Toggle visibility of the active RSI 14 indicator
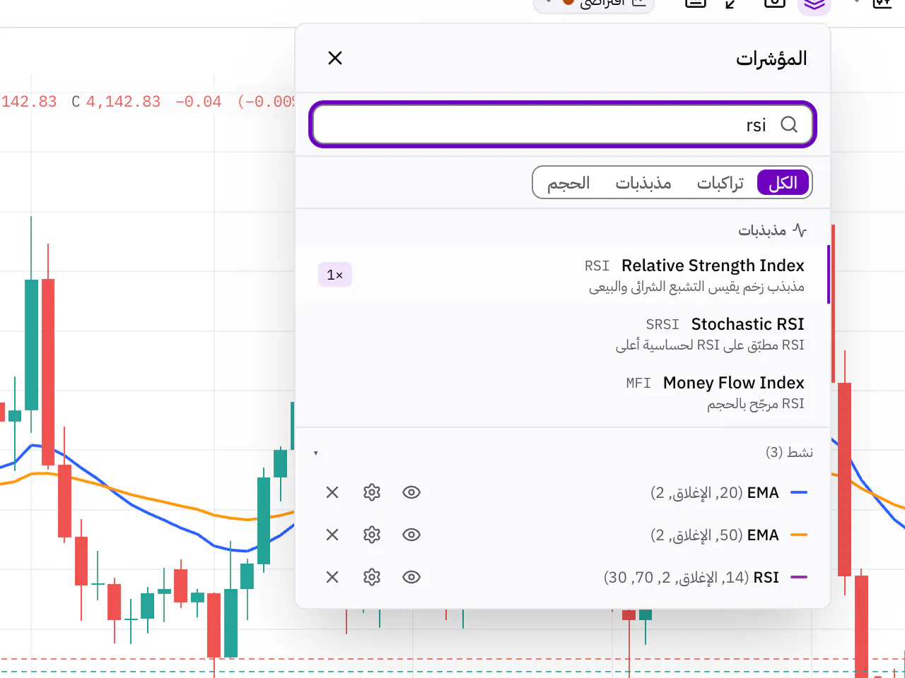Image resolution: width=905 pixels, height=678 pixels. point(411,577)
